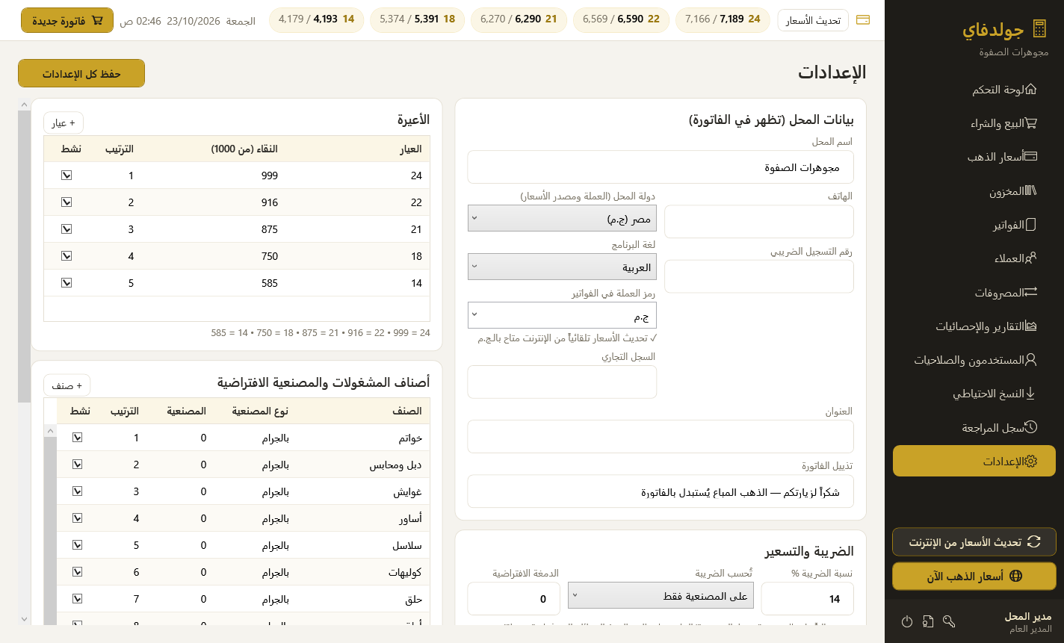Screen dimensions: 1064x643
Task: Click the invoice footer تذييل الفاتورة field
Action: click(661, 491)
